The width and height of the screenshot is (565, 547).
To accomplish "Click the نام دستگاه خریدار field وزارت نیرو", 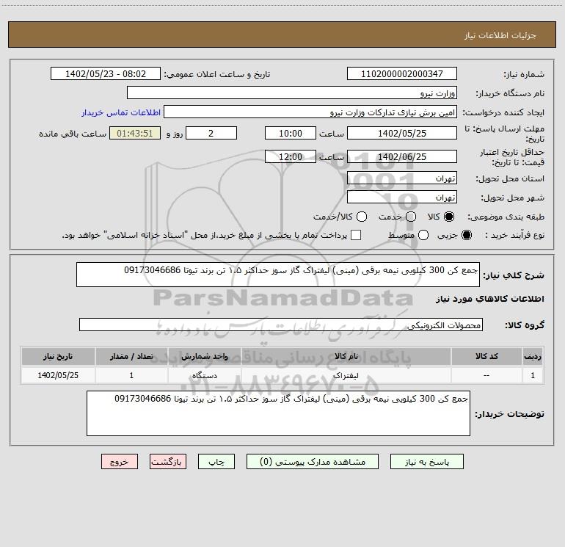I will (292, 93).
